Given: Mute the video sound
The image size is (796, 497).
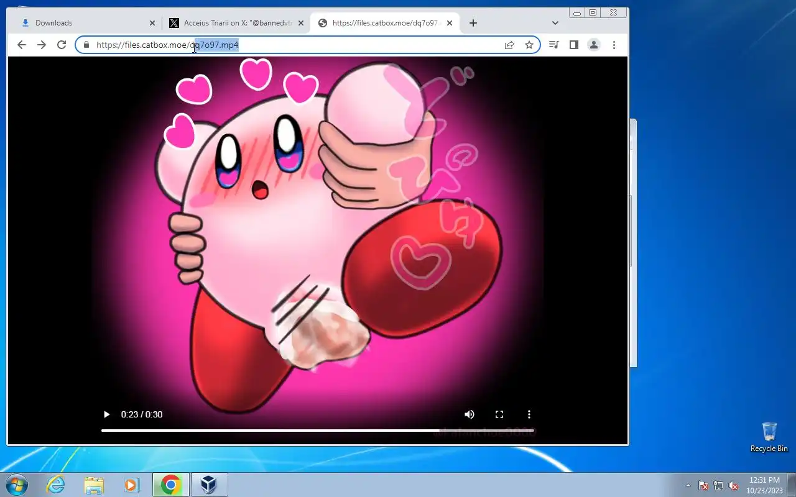Looking at the screenshot, I should (x=470, y=414).
